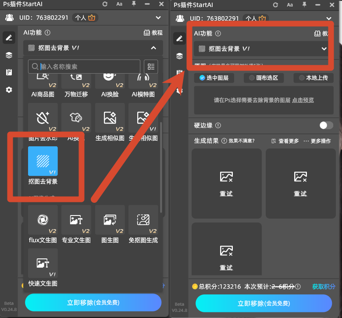The height and width of the screenshot is (318, 342).
Task: Pin the left StartAI panel
Action: click(134, 4)
